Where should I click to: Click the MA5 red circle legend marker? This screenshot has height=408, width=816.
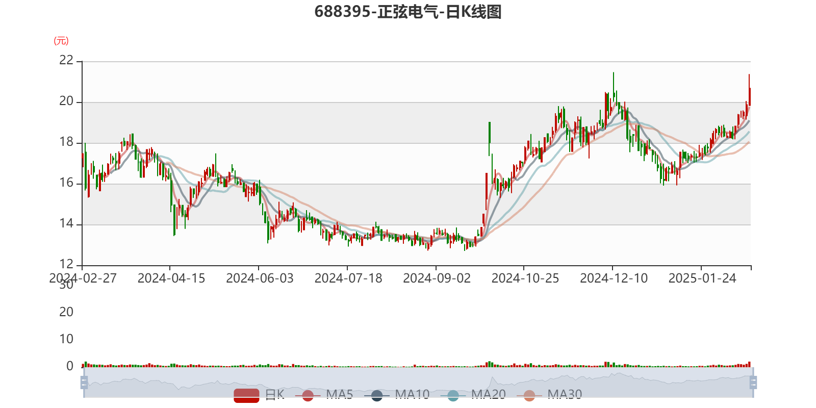pyautogui.click(x=308, y=395)
